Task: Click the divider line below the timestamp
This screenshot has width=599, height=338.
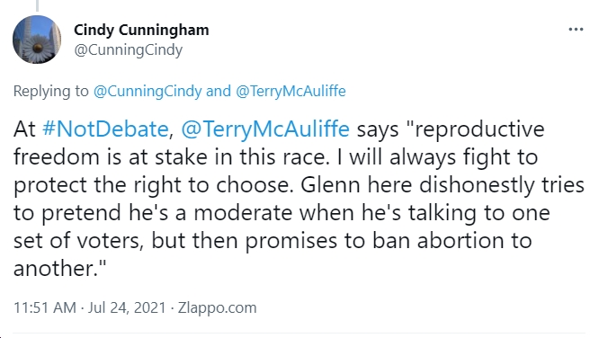Action: tap(299, 333)
